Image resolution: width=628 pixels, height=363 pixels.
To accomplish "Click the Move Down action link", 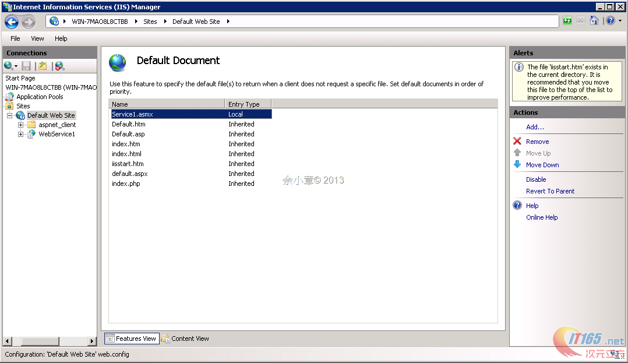I will click(x=542, y=165).
